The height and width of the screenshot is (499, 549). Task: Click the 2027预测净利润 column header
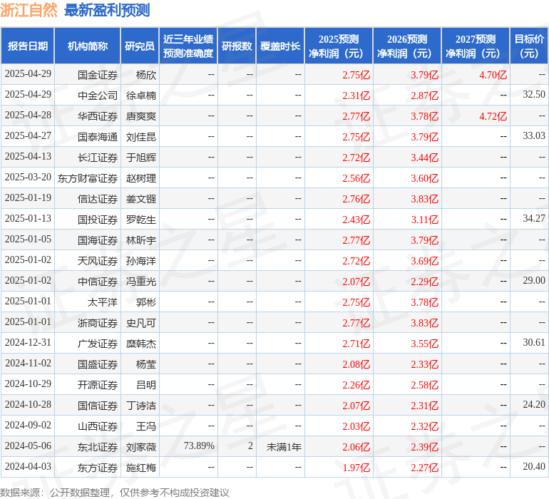tap(475, 46)
